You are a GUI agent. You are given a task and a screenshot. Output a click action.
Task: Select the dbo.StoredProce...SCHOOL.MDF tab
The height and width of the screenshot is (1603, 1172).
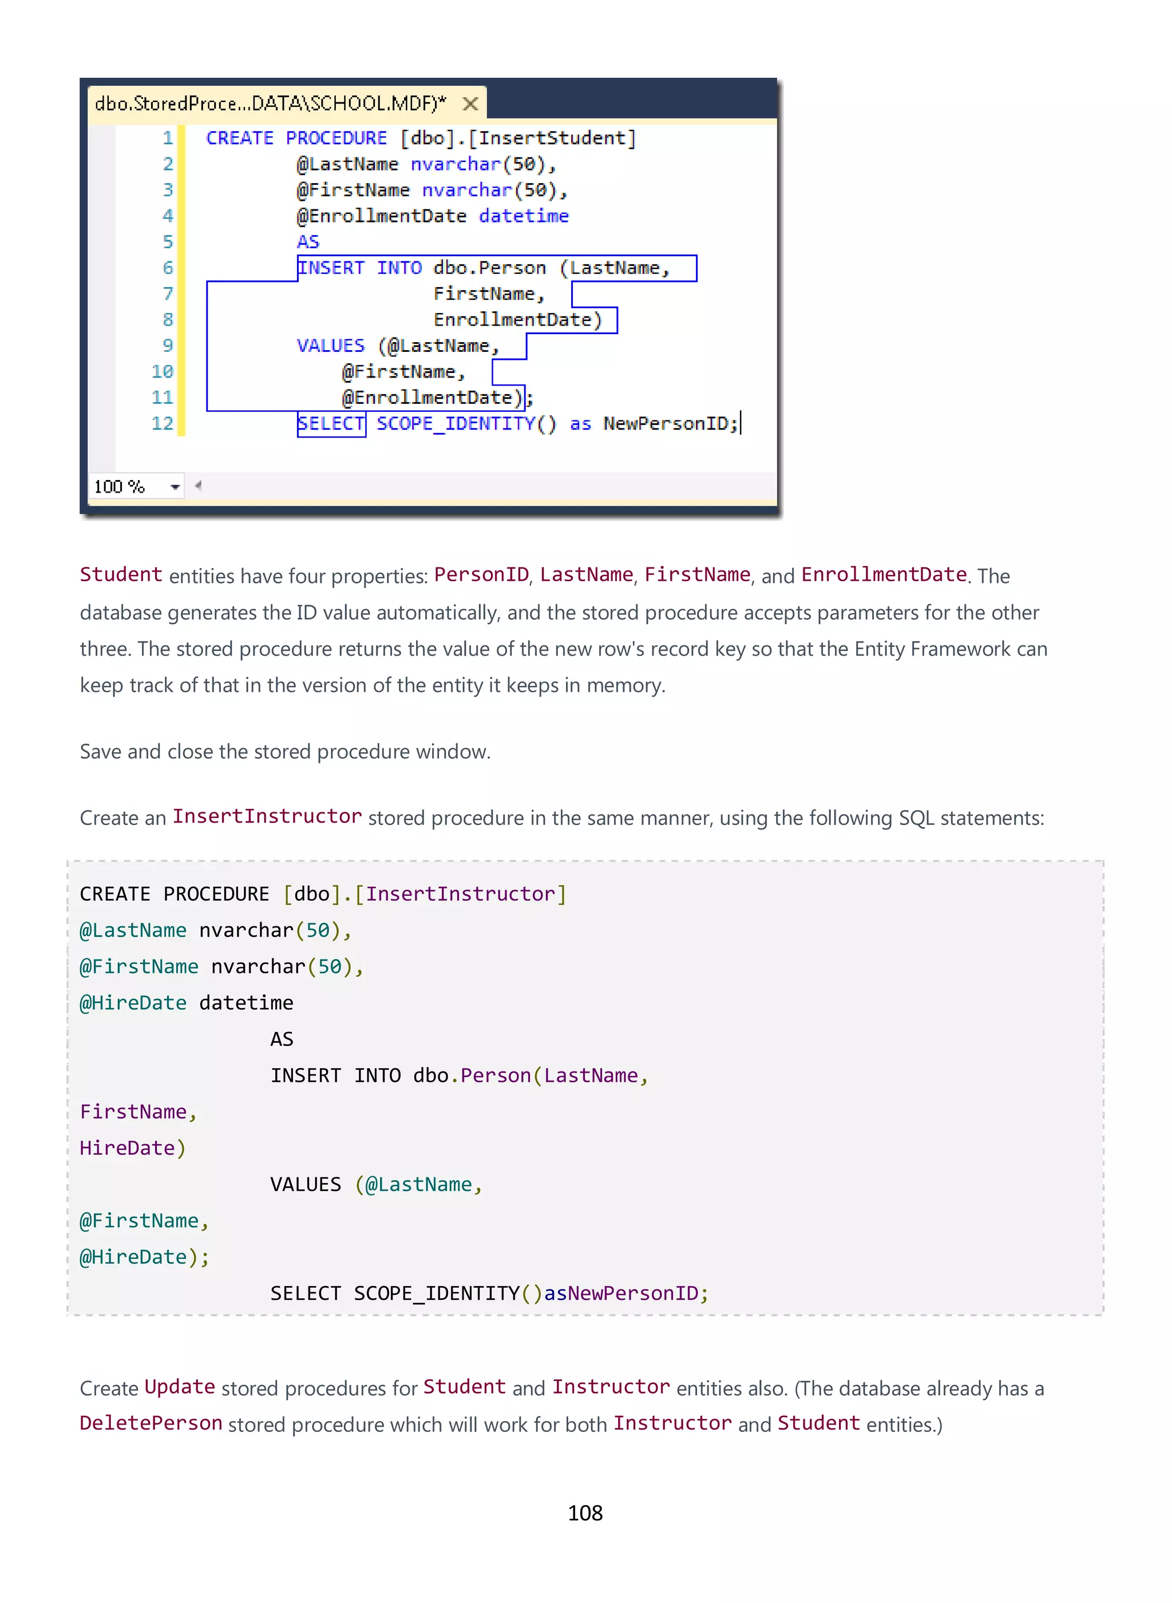270,104
